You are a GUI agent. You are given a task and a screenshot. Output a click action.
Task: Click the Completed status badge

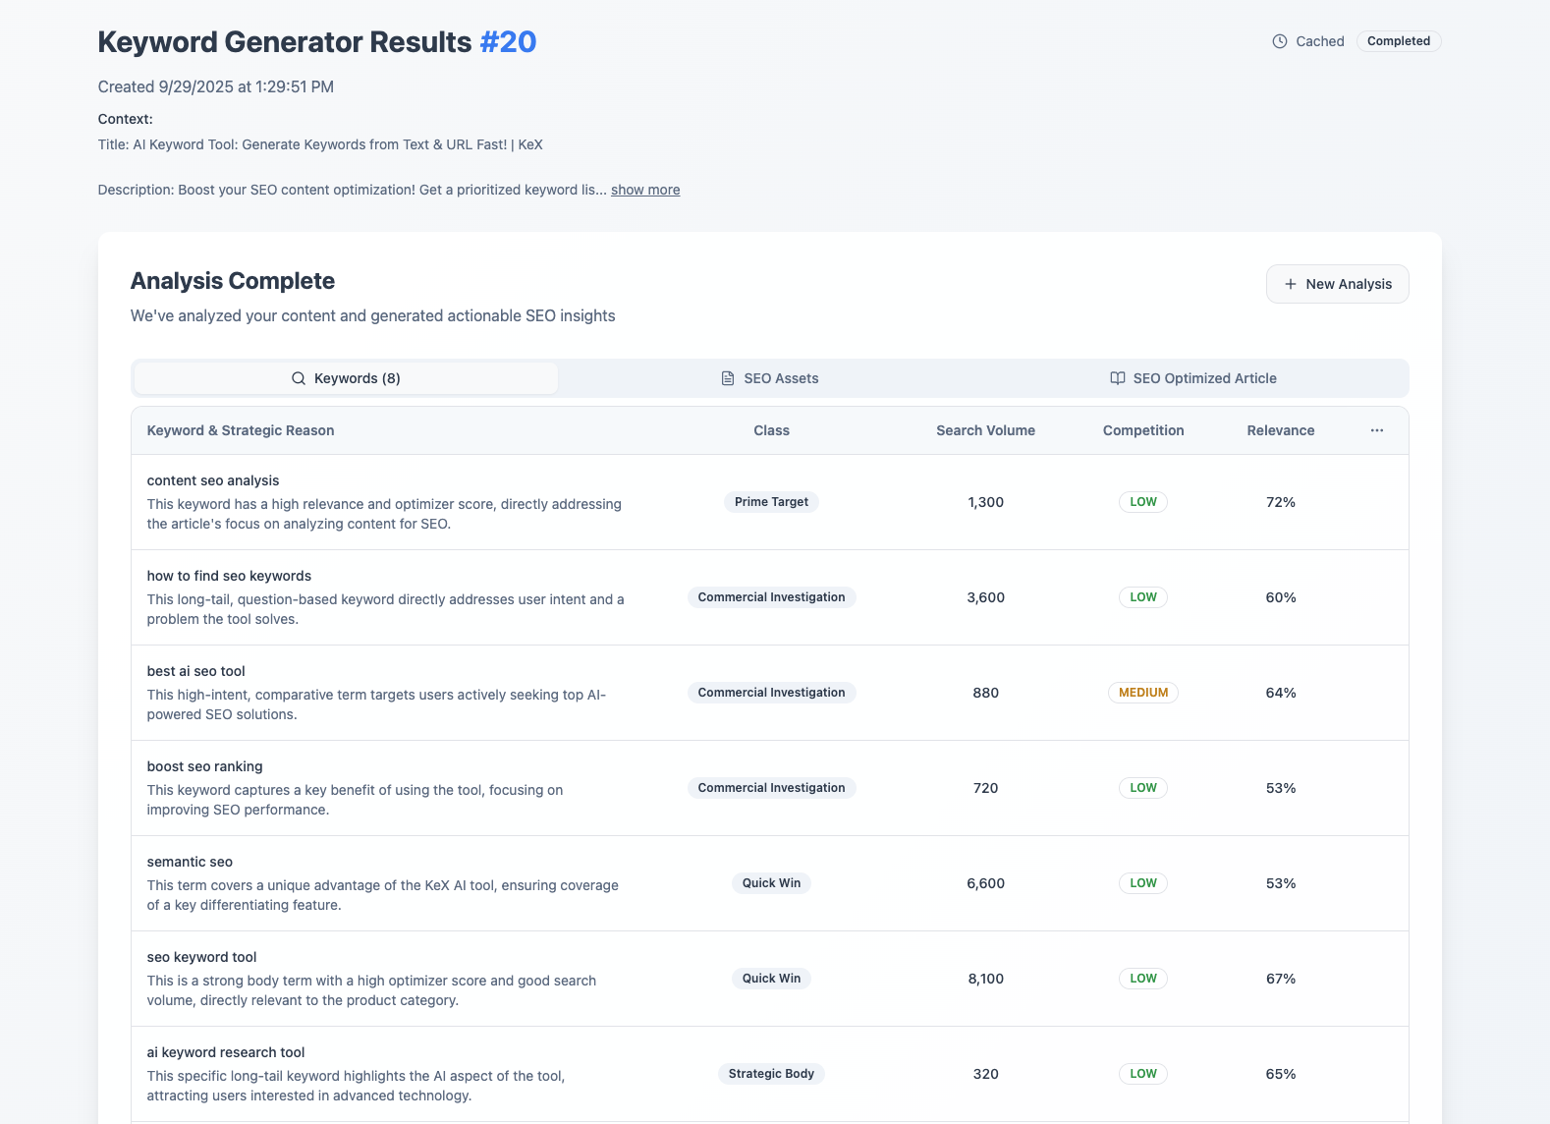(x=1399, y=41)
